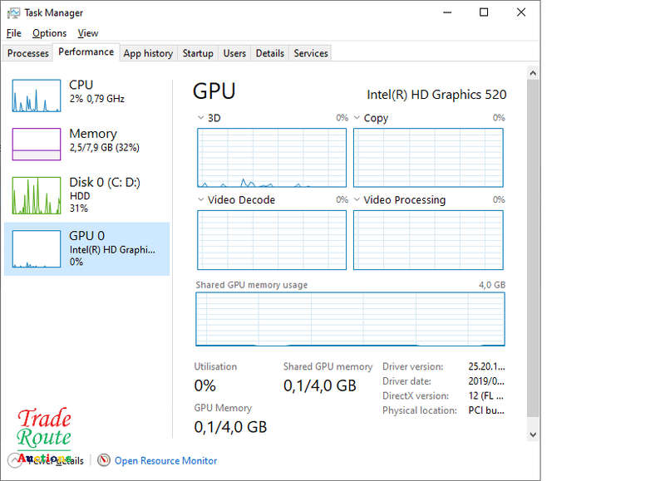Screen dimensions: 665x481
Task: Click the Memory '2,5/7,9 GB (32%)' text
Action: point(105,148)
